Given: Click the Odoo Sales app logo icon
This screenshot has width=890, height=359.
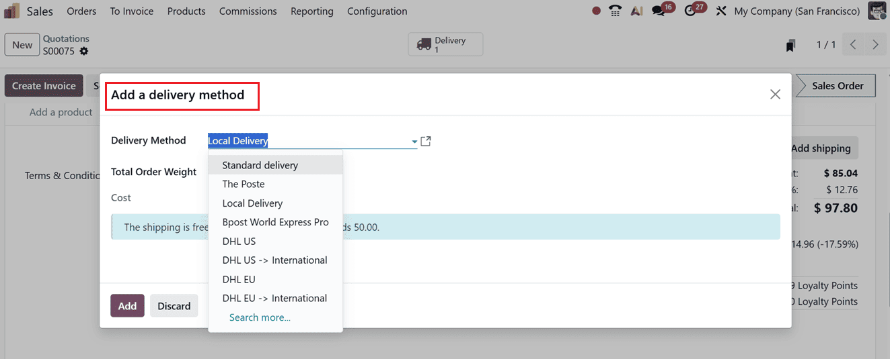Looking at the screenshot, I should [x=11, y=11].
